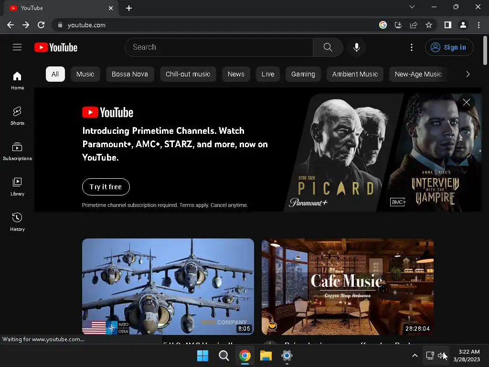Dismiss the Primetime Channels banner
489x367 pixels.
[466, 102]
